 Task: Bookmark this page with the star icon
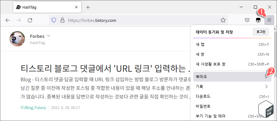tap(223, 20)
